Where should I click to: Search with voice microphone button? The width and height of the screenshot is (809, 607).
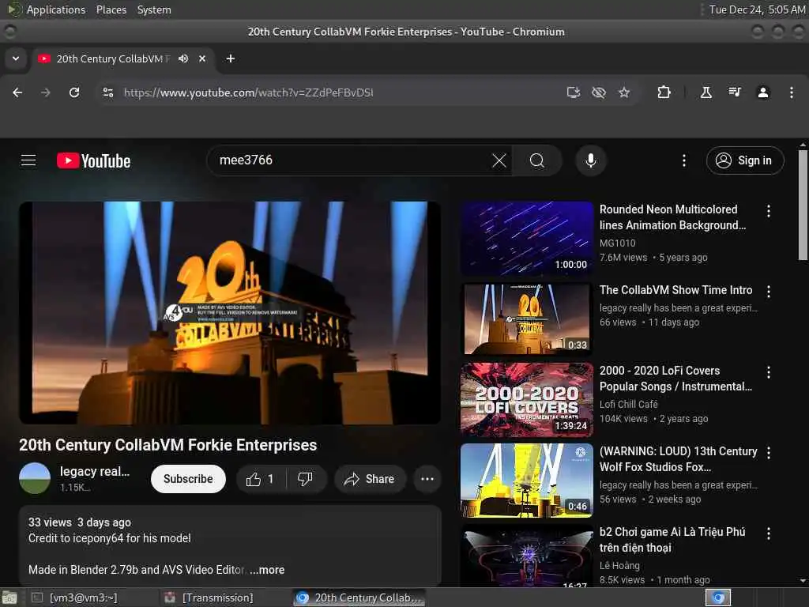[591, 160]
